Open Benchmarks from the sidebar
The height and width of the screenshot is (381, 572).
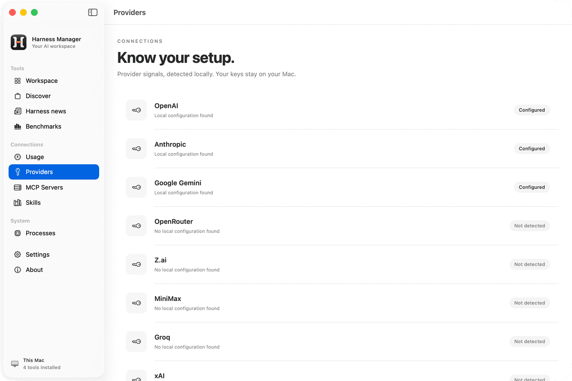point(54,126)
